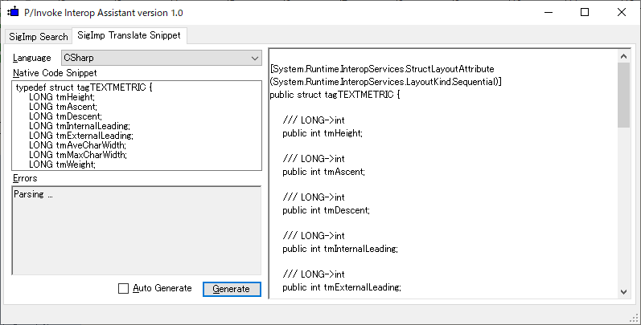The height and width of the screenshot is (325, 641).
Task: Click the Native Code Snippet label
Action: coord(55,73)
